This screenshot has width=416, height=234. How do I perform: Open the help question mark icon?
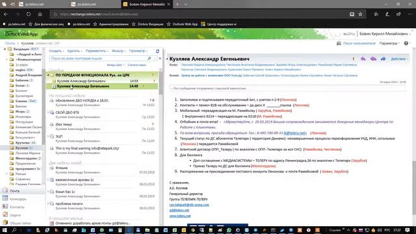[x=406, y=44]
